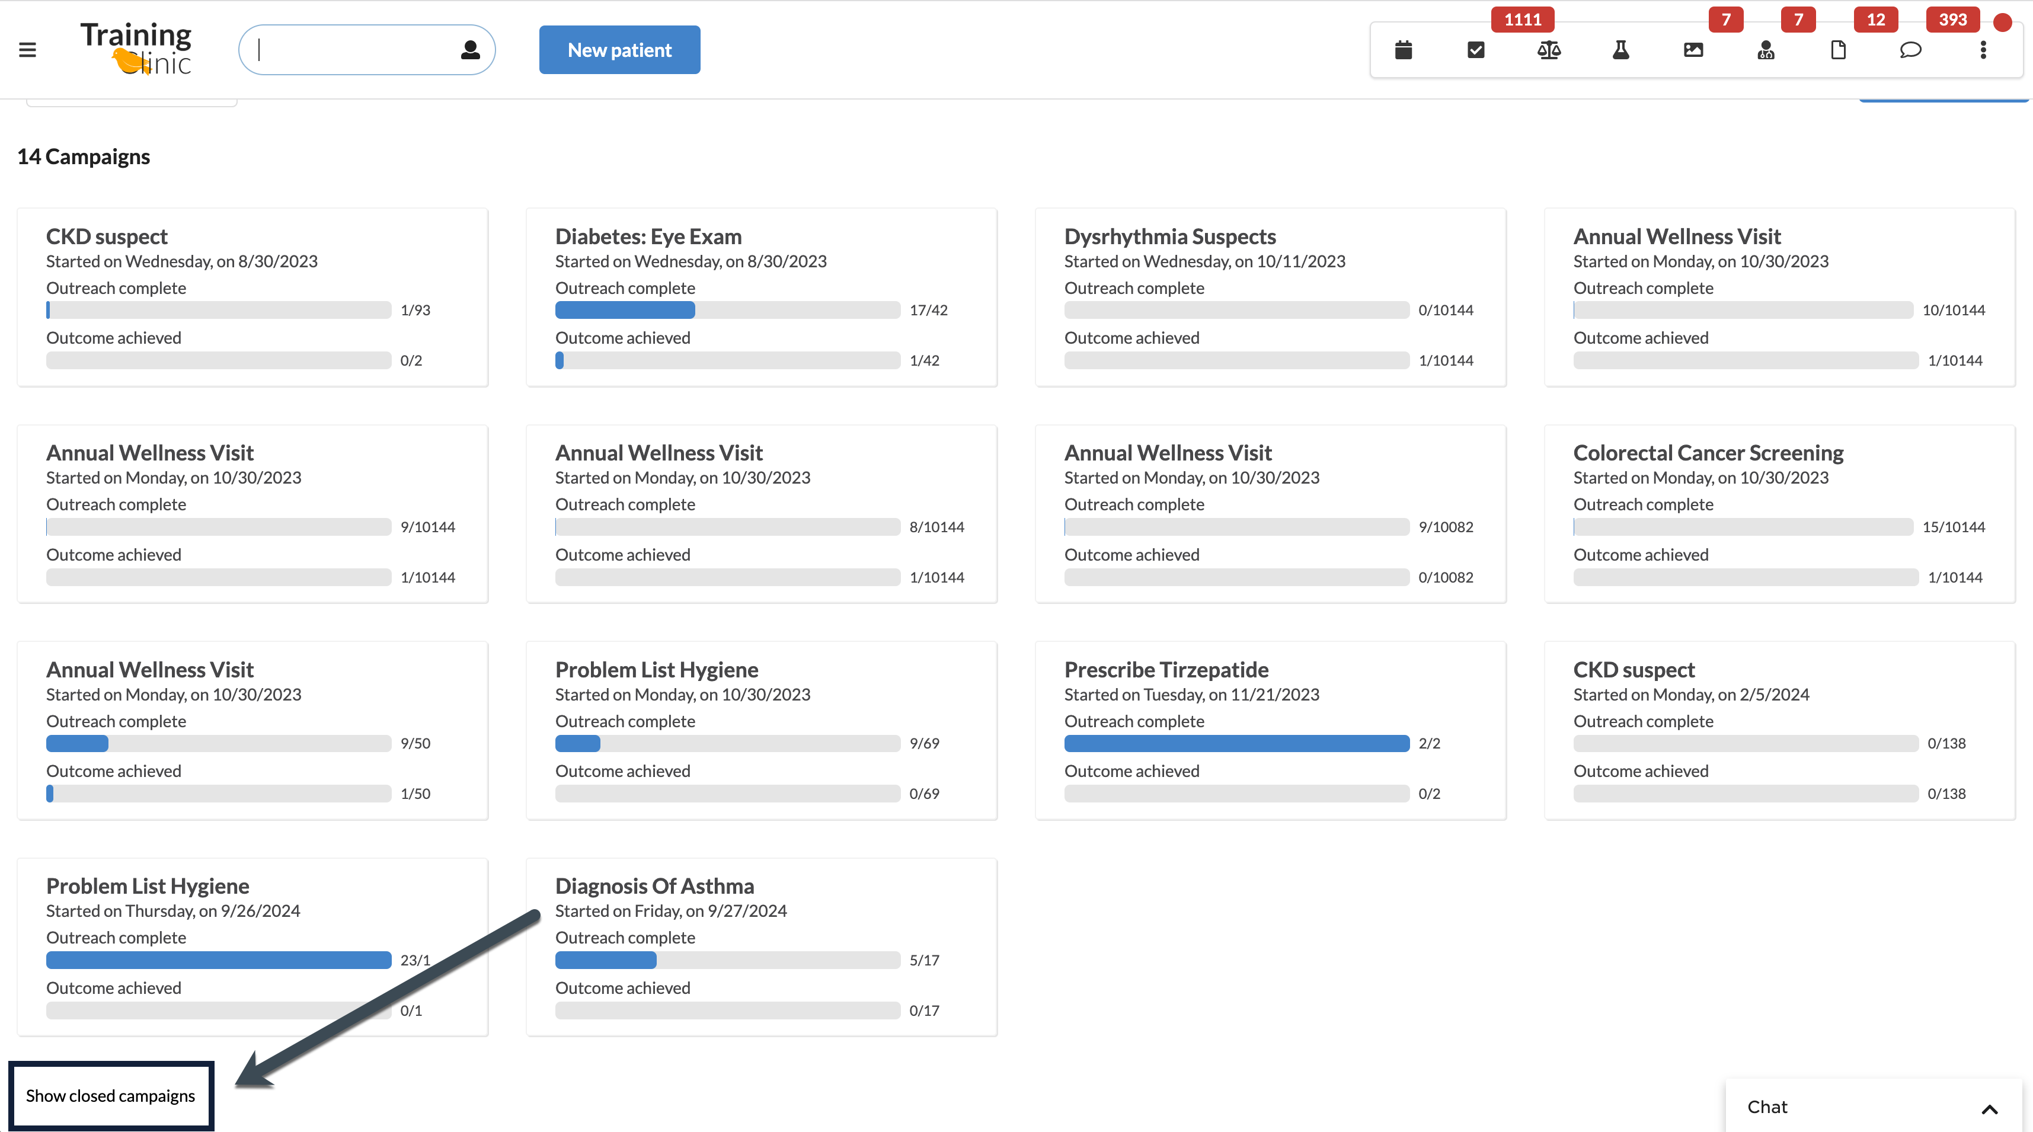Open the Colorectal Cancer Screening campaign
The height and width of the screenshot is (1132, 2033).
pyautogui.click(x=1708, y=453)
